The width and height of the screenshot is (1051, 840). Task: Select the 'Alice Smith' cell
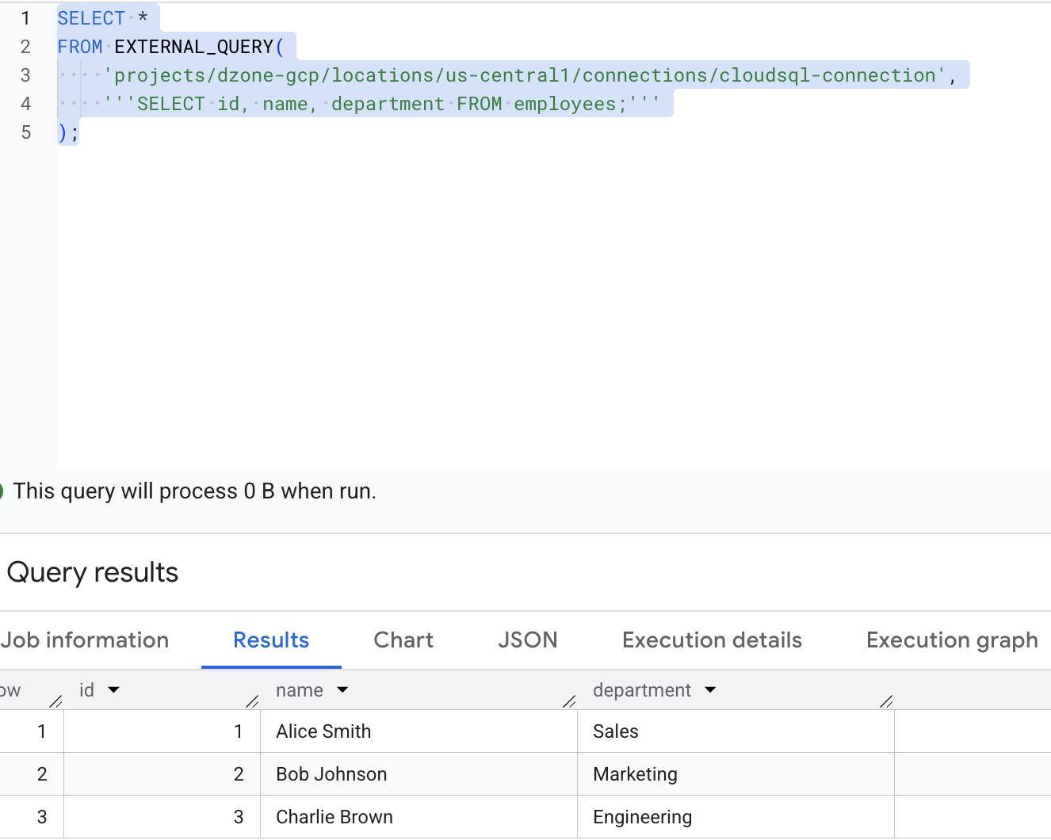(418, 731)
